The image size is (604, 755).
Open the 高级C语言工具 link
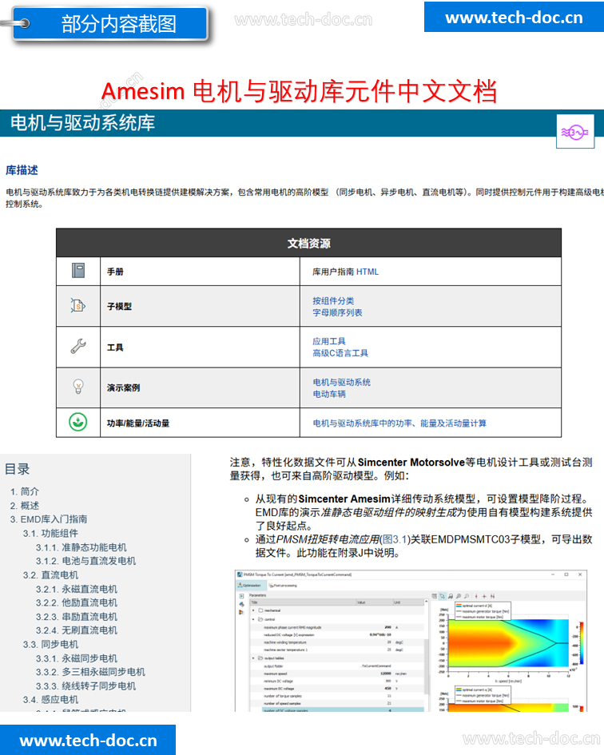[x=340, y=353]
